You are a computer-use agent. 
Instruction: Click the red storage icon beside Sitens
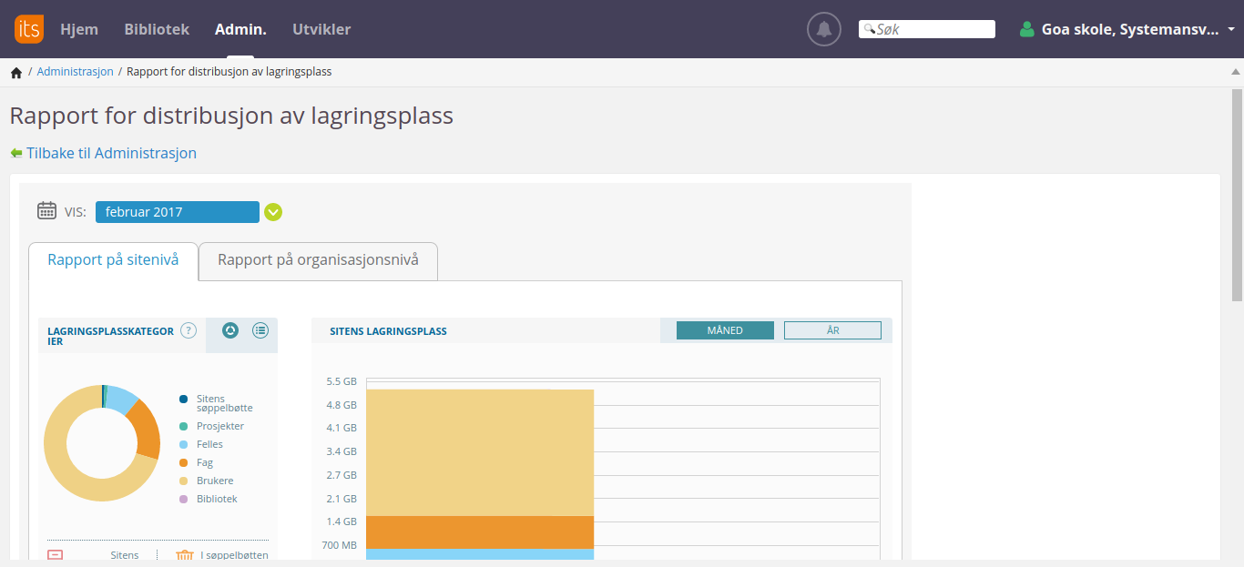pyautogui.click(x=55, y=556)
